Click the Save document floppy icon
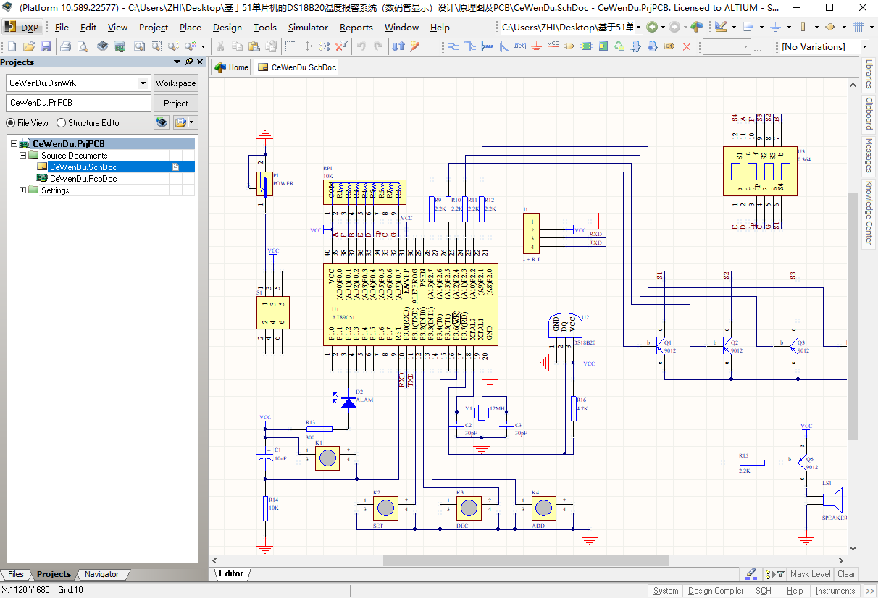 coord(46,46)
